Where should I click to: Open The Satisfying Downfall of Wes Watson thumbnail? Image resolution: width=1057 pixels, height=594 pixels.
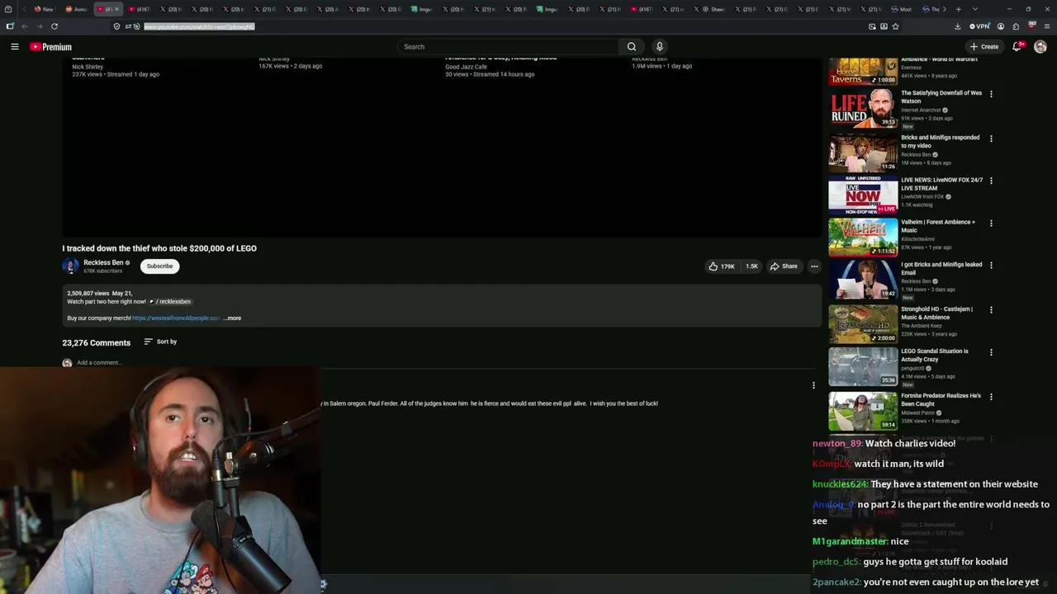[863, 108]
